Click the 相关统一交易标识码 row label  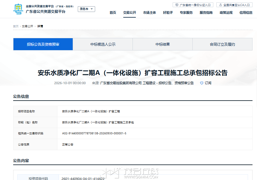tap(31, 133)
